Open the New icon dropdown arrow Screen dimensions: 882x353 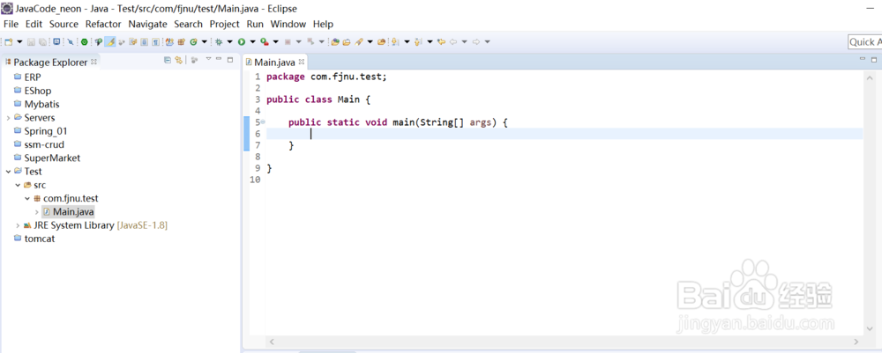pyautogui.click(x=19, y=41)
